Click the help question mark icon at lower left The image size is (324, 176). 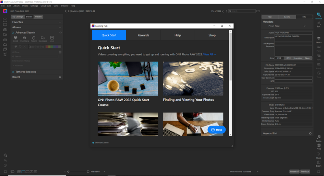(x=5, y=165)
